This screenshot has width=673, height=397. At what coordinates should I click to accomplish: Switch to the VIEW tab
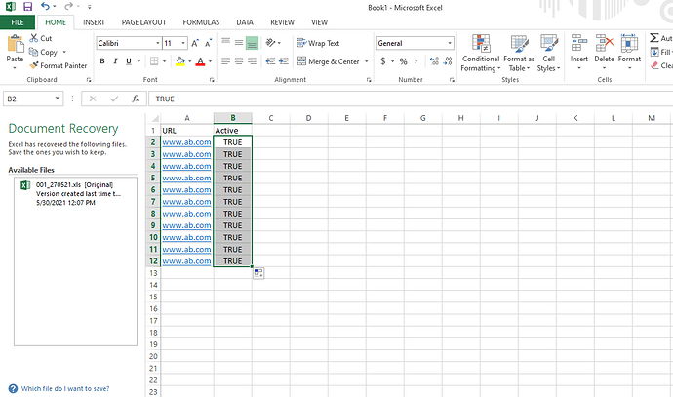pos(319,22)
